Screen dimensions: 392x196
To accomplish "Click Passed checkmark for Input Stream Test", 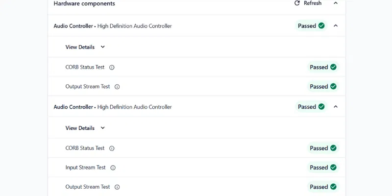I will pos(333,168).
